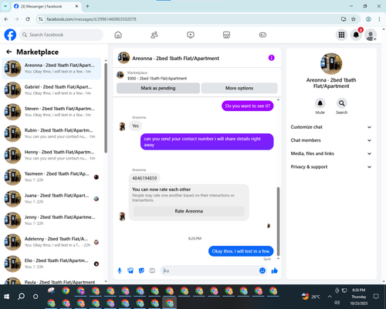Click the "Okay thnx. I will text in a few." message
386x309 pixels.
click(241, 251)
